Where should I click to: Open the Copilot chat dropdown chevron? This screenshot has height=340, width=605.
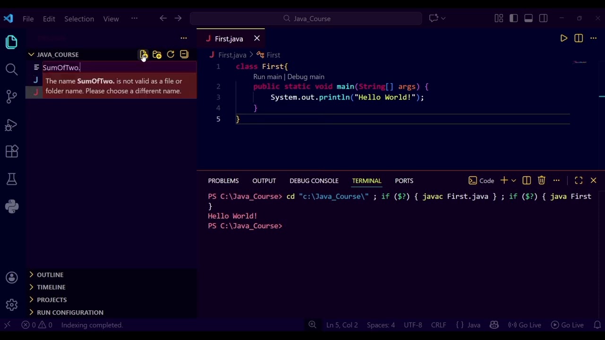tap(443, 18)
